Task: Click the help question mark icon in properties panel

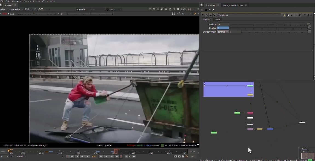Action: [305, 15]
